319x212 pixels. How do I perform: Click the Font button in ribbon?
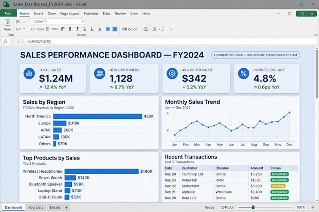(x=55, y=29)
